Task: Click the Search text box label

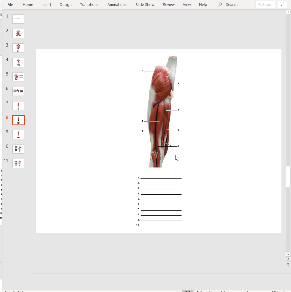Action: point(232,4)
